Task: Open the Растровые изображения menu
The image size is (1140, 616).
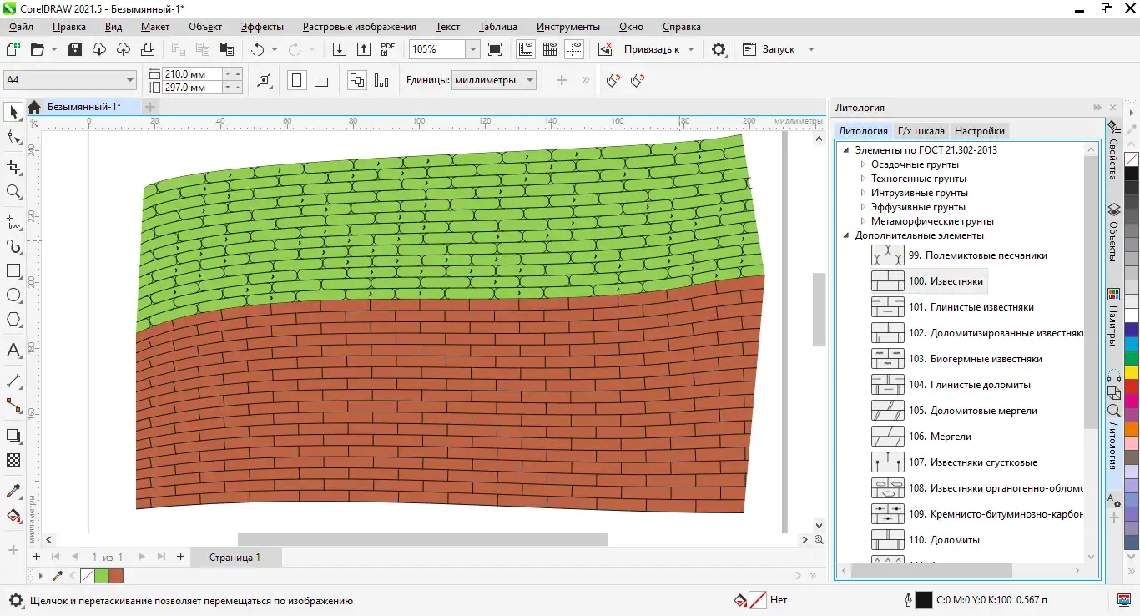Action: pyautogui.click(x=359, y=27)
